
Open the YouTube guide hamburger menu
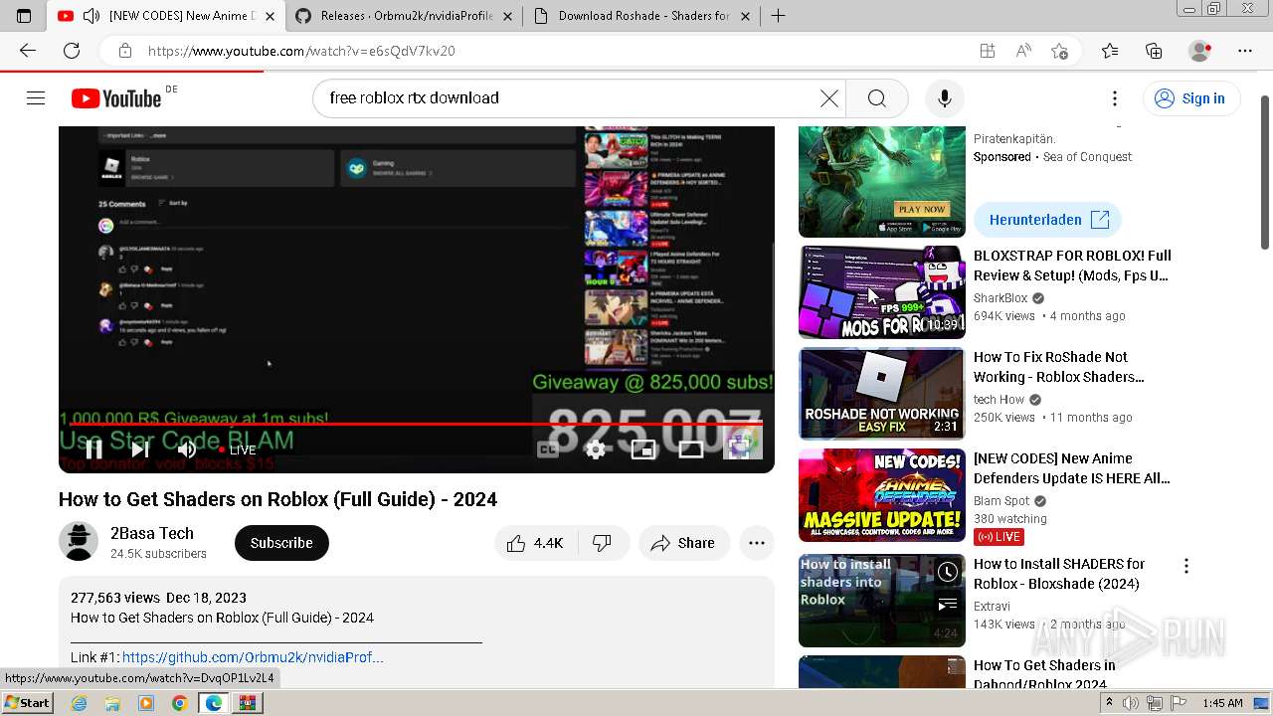point(36,97)
